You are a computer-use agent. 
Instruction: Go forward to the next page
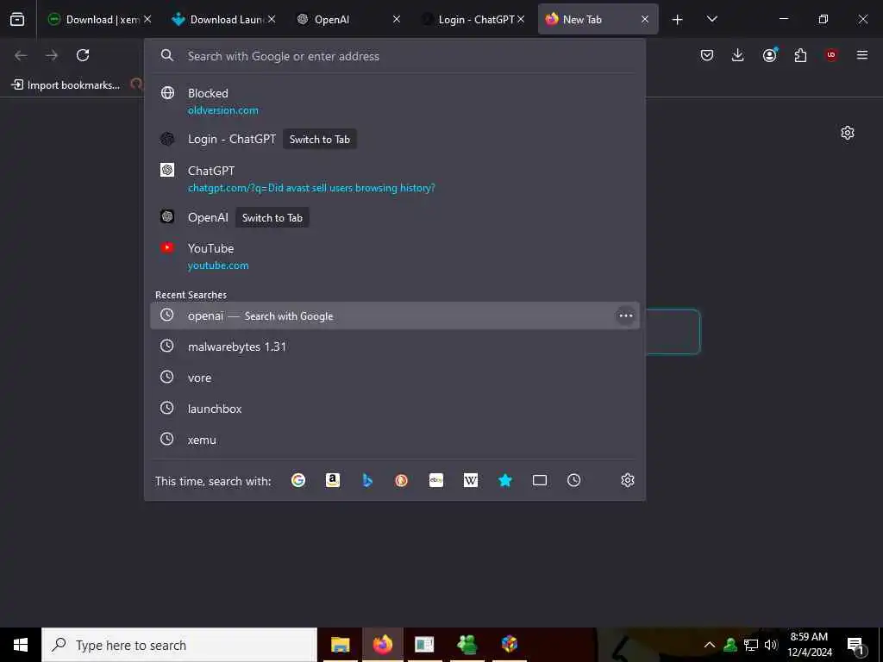(52, 55)
